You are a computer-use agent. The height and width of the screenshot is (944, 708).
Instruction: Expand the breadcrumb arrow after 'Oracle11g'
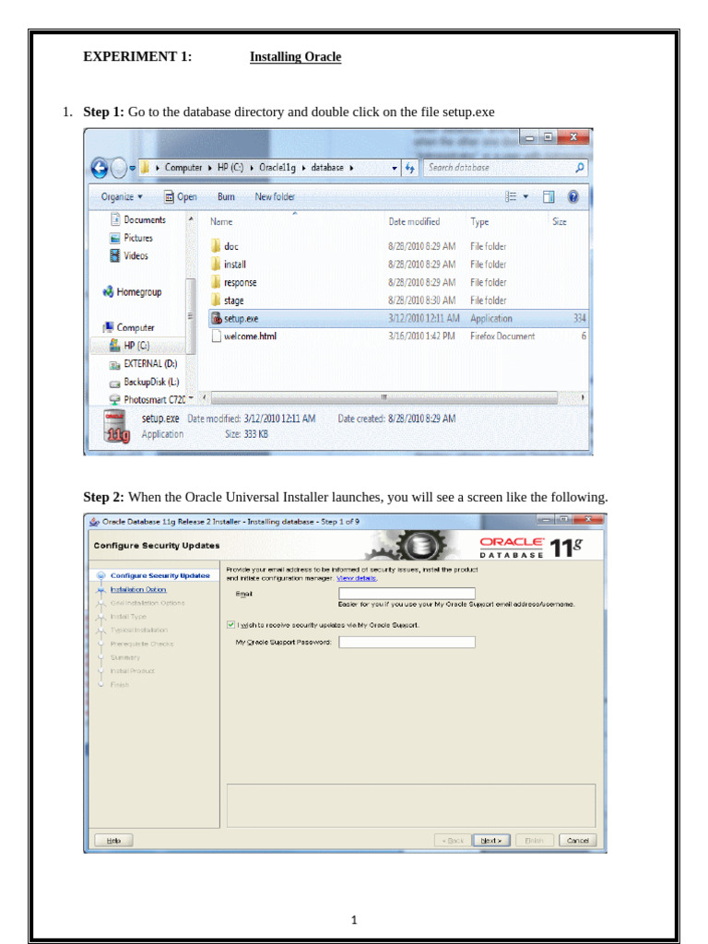pyautogui.click(x=303, y=168)
